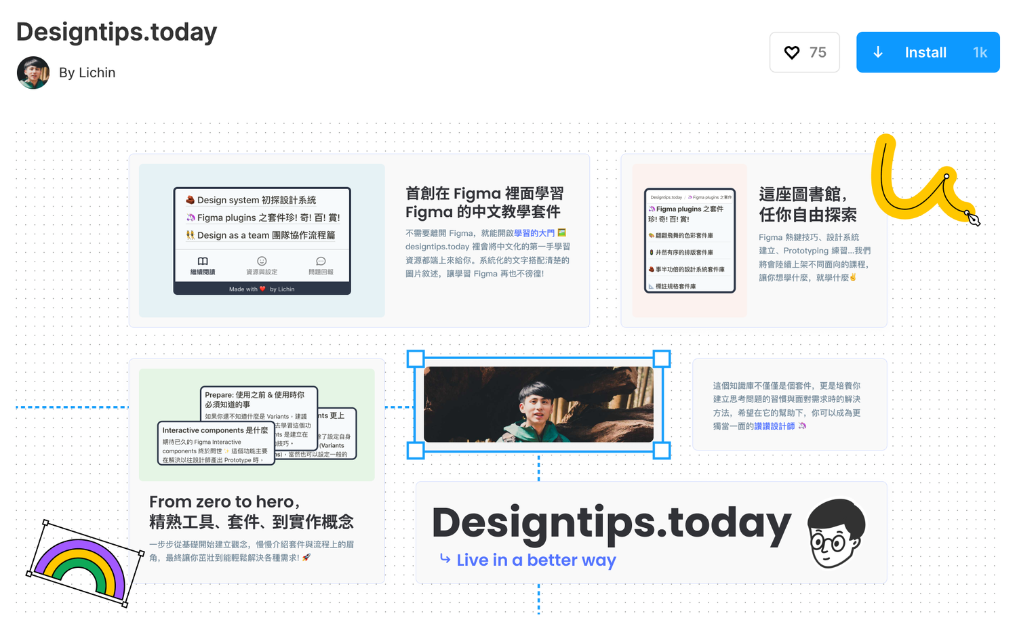The image size is (1017, 641).
Task: Click the 繼續閱讀 book icon tab
Action: (203, 266)
